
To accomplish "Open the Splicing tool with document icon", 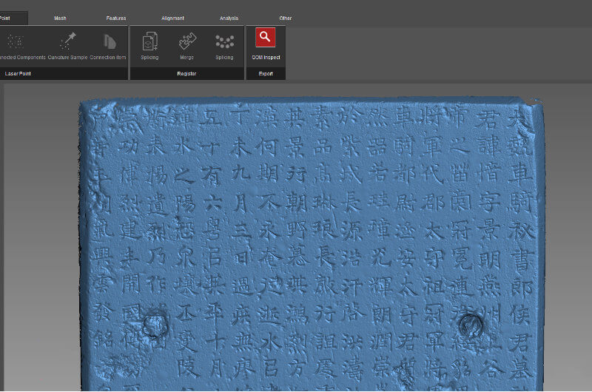I will tap(150, 46).
